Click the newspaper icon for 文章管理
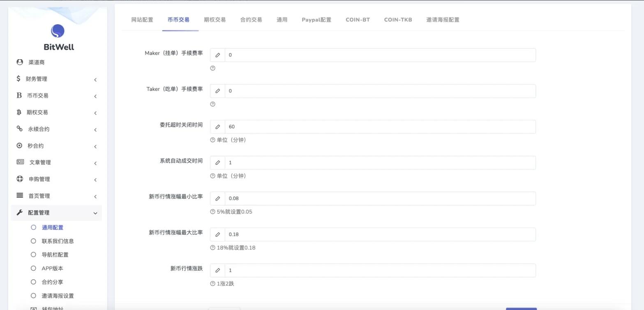 click(x=20, y=162)
